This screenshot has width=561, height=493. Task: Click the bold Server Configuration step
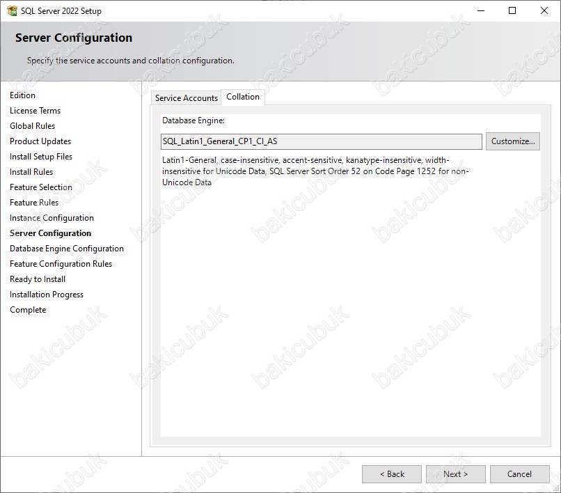(x=50, y=233)
